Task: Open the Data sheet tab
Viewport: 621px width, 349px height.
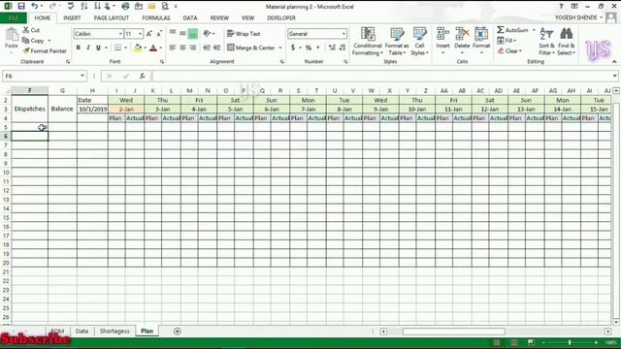Action: click(x=82, y=332)
